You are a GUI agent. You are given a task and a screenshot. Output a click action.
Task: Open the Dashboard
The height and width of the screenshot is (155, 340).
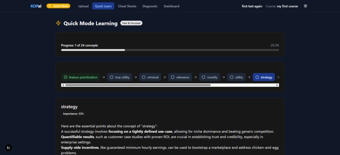(x=172, y=6)
